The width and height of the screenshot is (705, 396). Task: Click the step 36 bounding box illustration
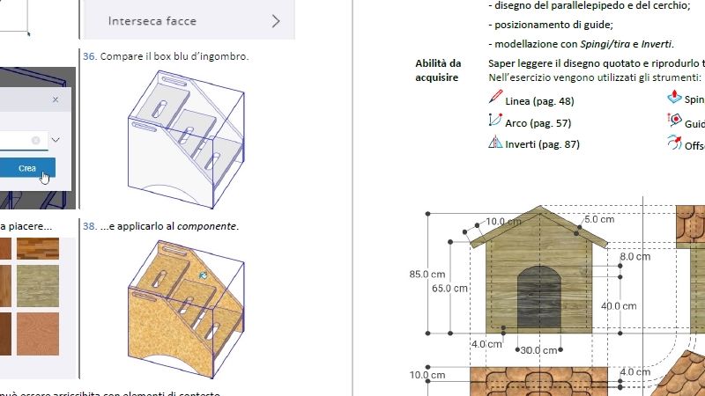click(186, 139)
